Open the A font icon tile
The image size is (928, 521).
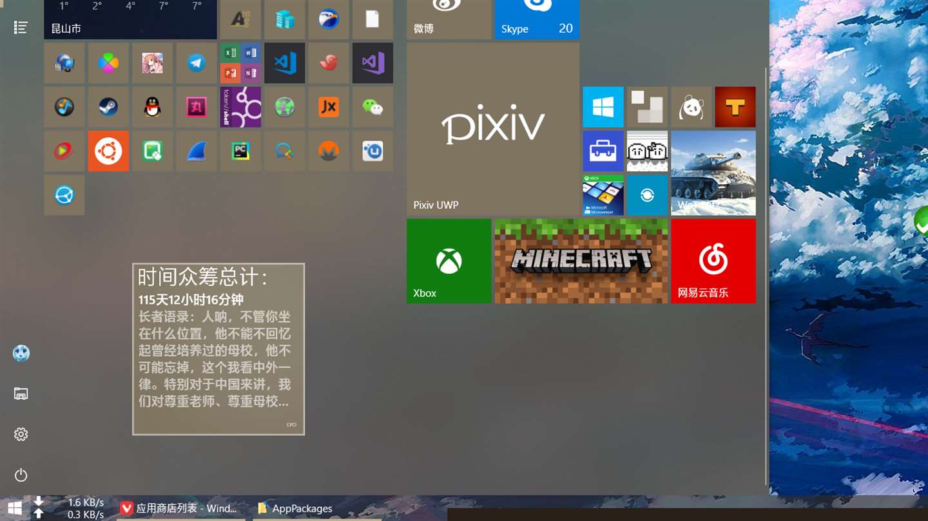pos(240,19)
